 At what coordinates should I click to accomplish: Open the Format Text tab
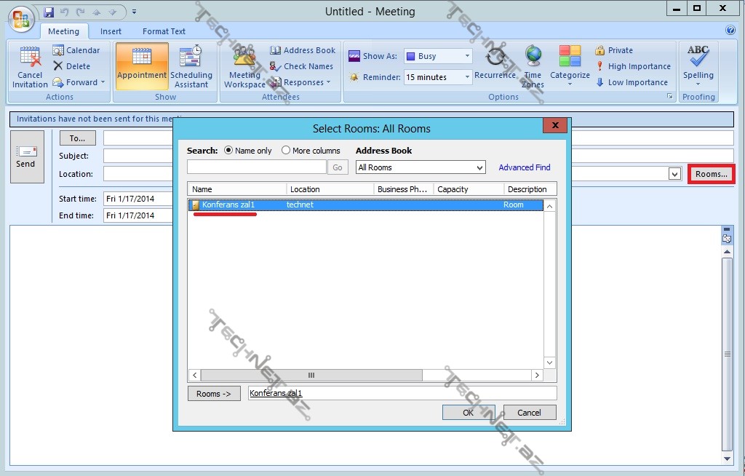164,31
